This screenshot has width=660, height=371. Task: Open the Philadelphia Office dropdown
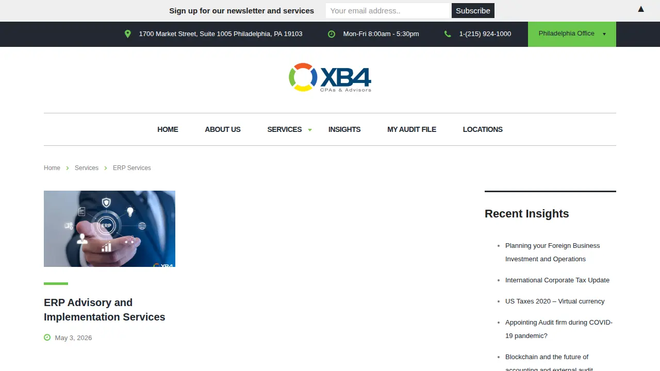(x=572, y=34)
